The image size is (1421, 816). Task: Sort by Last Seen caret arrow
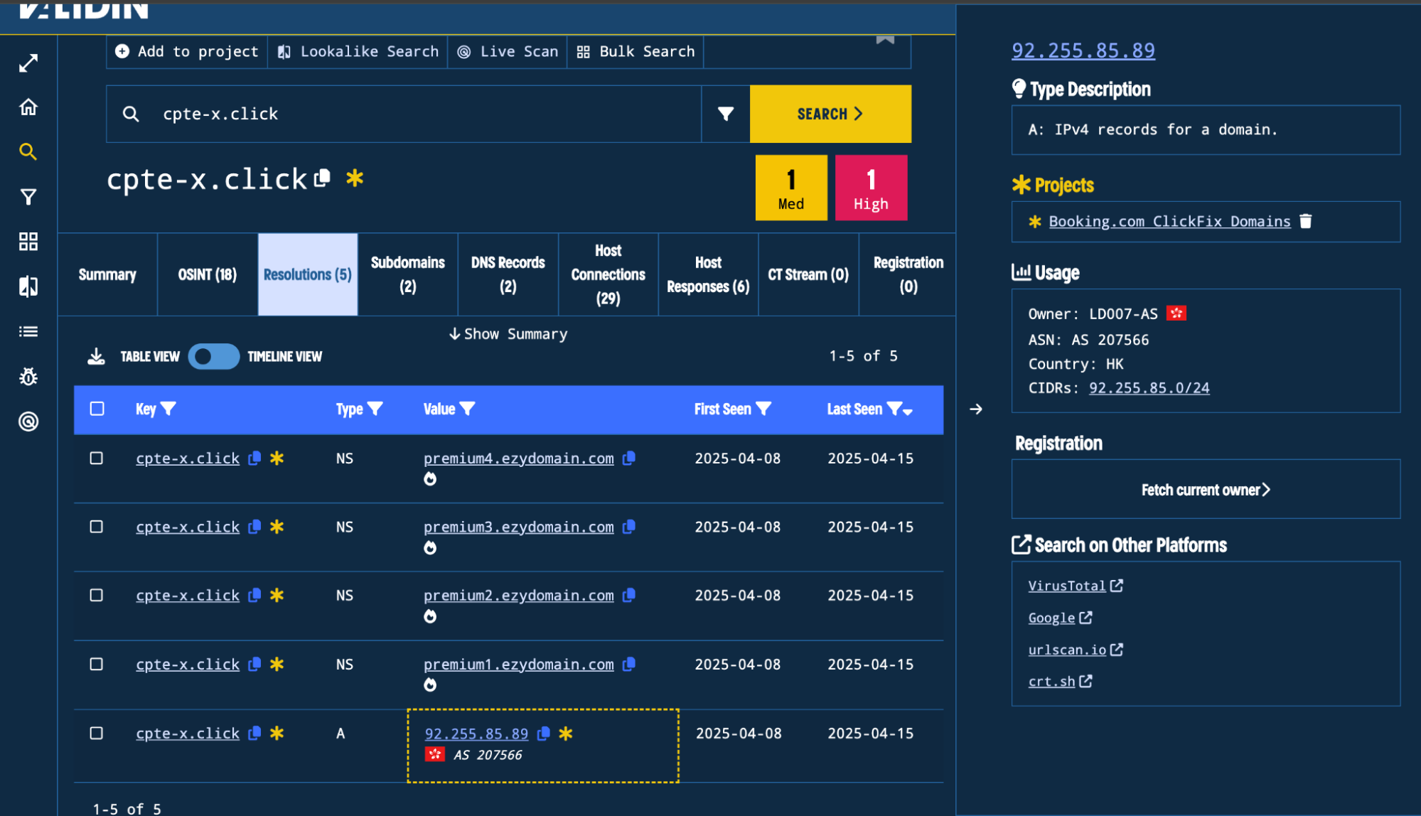908,411
